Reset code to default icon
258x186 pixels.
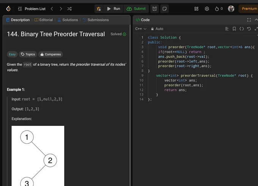click(249, 29)
